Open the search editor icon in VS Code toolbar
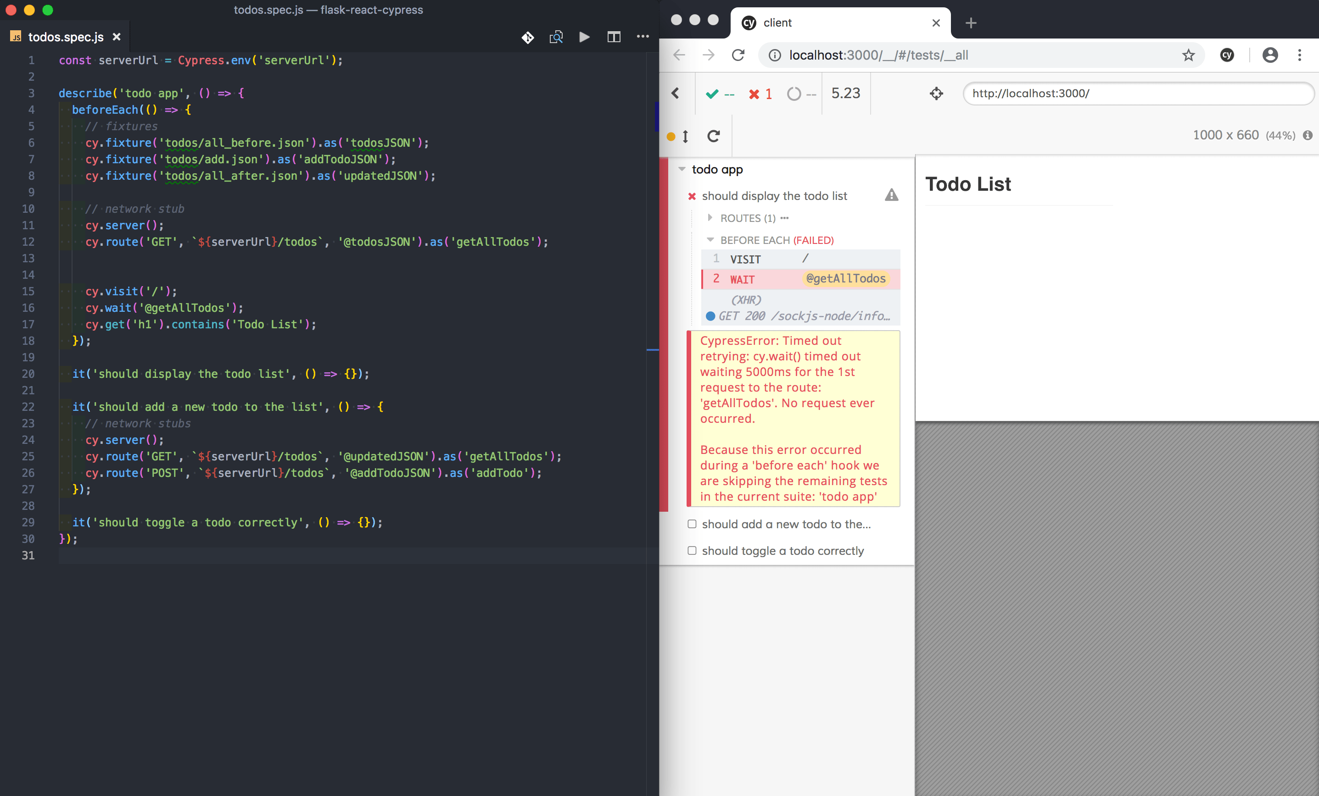This screenshot has width=1319, height=796. [x=556, y=37]
